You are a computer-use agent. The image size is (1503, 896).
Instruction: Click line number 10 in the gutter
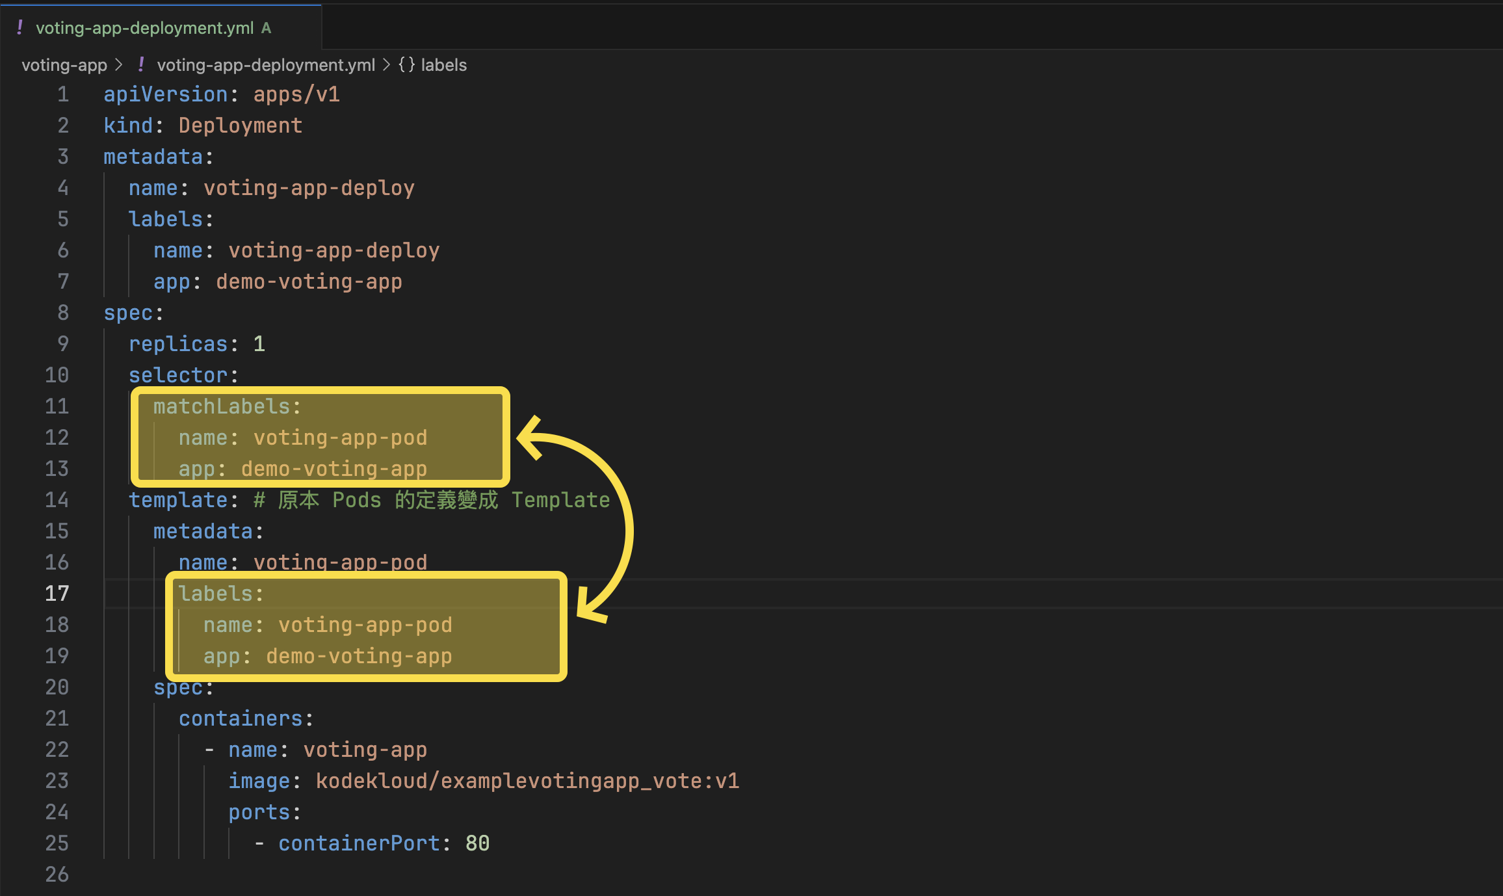pos(57,375)
